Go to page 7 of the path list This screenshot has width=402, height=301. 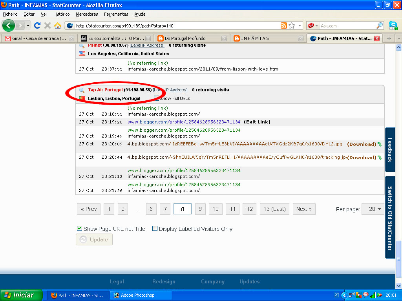pyautogui.click(x=165, y=209)
